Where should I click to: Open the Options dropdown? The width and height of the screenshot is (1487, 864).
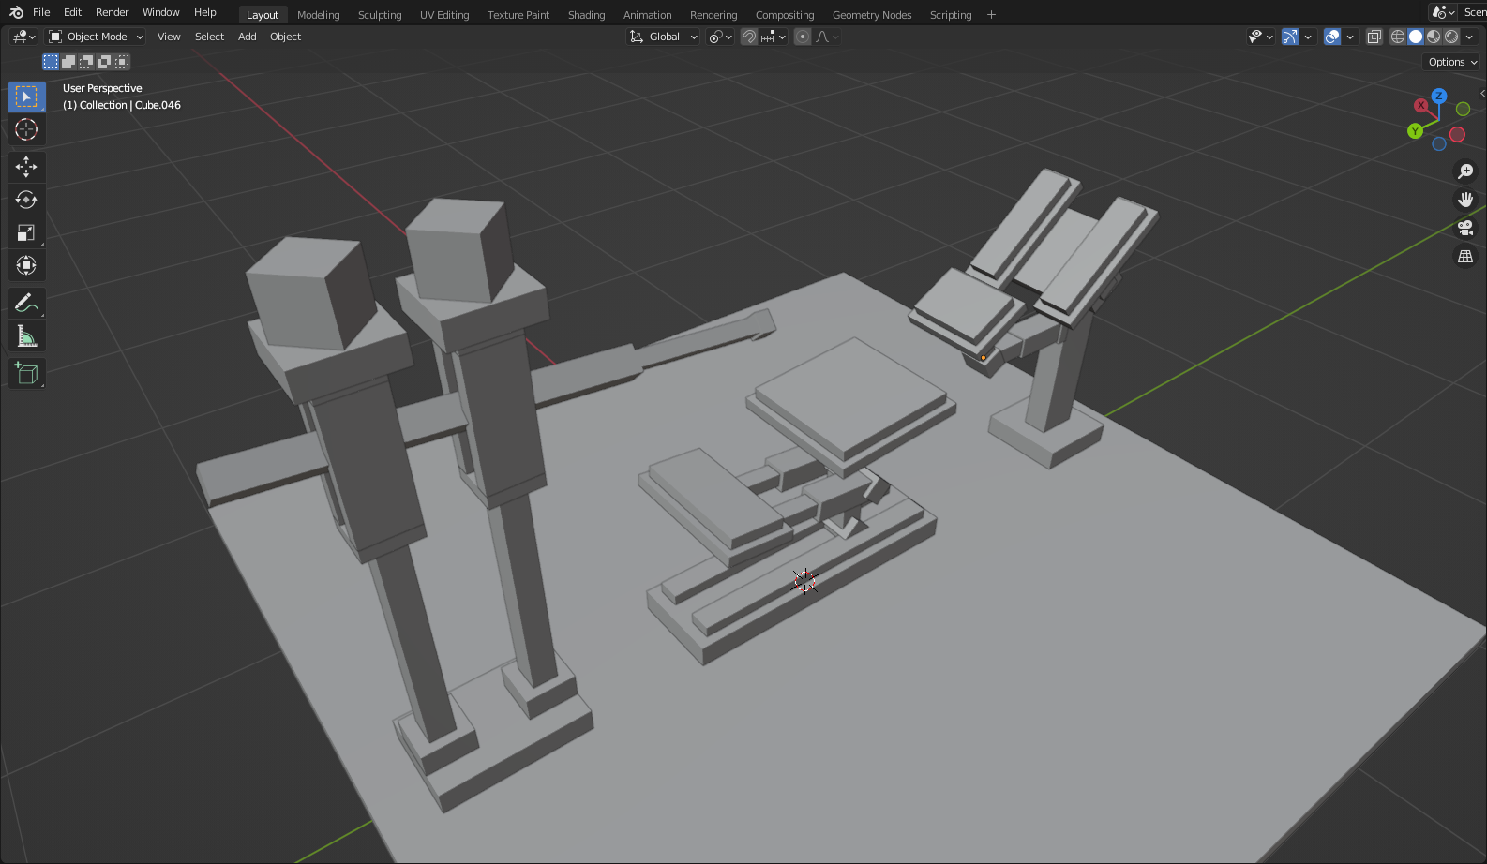pyautogui.click(x=1452, y=62)
